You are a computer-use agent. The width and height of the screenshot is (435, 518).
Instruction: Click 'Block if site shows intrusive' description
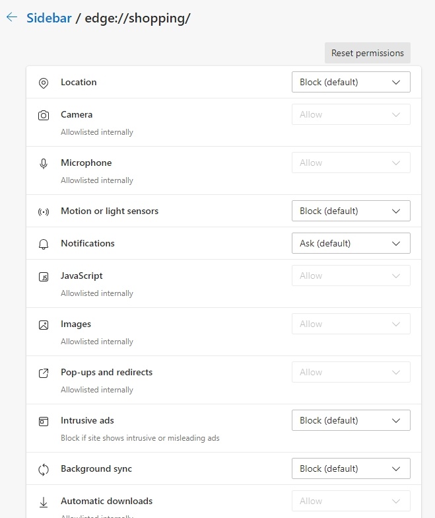click(x=140, y=438)
